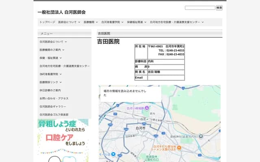Expand sidebar 医療機関のご案内 submenu
The height and width of the screenshot is (162, 260).
point(52,50)
